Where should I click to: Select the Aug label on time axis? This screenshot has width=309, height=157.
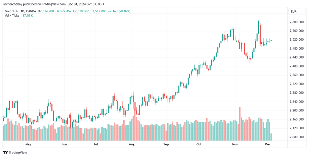131,144
